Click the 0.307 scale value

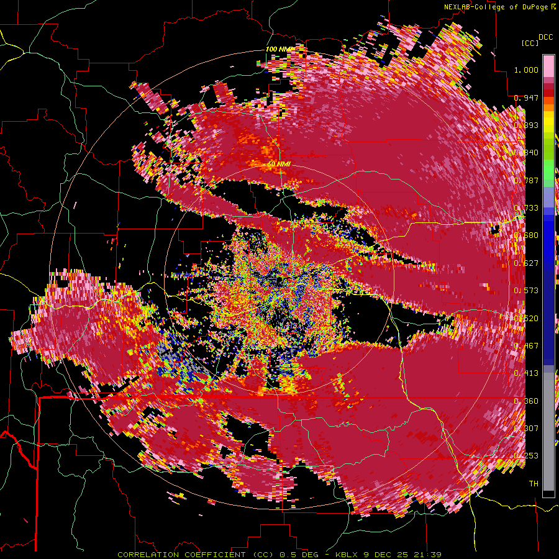pos(526,428)
